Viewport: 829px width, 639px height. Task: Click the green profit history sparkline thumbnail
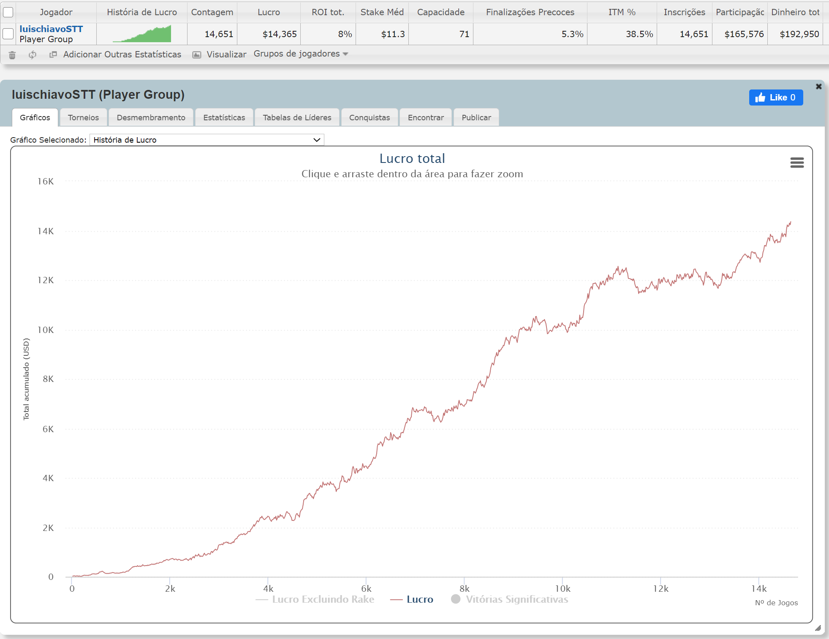pos(142,34)
